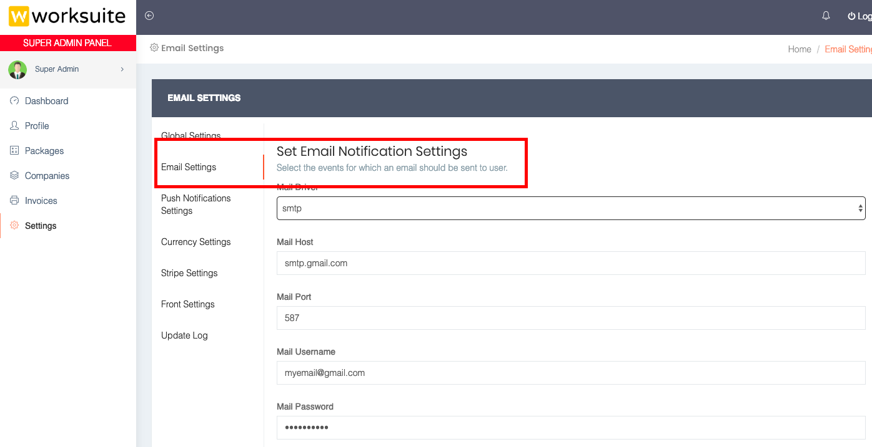The width and height of the screenshot is (872, 447).
Task: Open the Front Settings tab
Action: click(x=187, y=304)
